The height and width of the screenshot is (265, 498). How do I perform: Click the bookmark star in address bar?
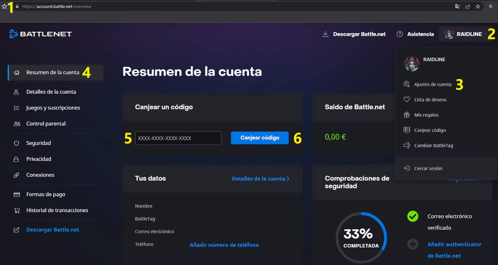point(478,7)
